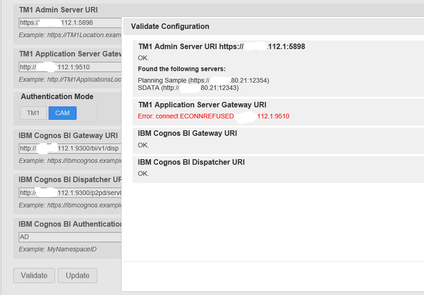The image size is (424, 295).
Task: Click the TM1 Admin Server URI result heading
Action: pyautogui.click(x=222, y=46)
